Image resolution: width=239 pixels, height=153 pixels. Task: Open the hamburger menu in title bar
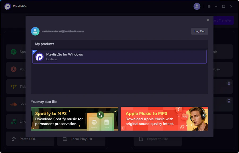pos(209,6)
